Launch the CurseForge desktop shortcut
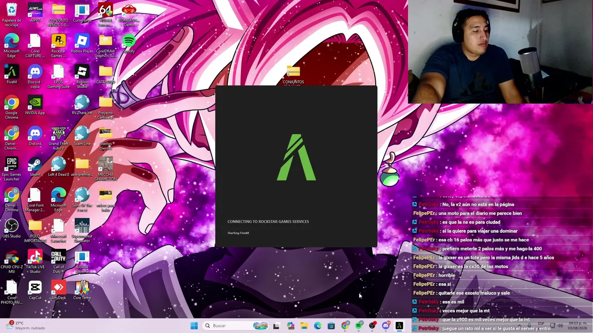This screenshot has width=593, height=333. pos(82,13)
